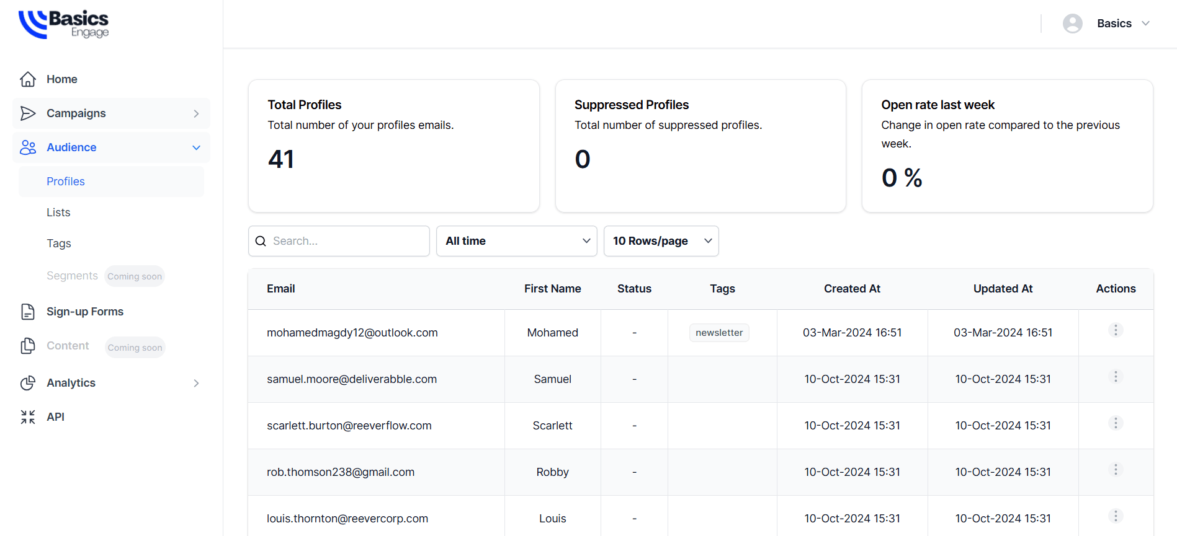This screenshot has width=1177, height=536.
Task: Open actions menu for Mohamed's row
Action: 1115,330
